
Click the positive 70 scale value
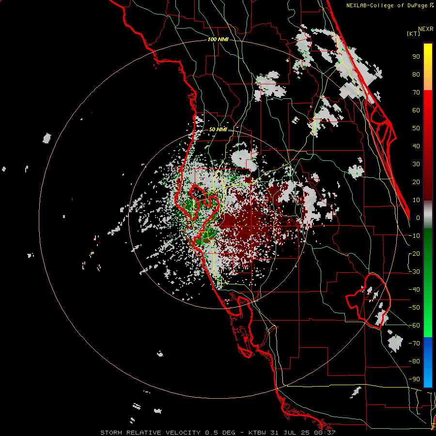click(416, 93)
